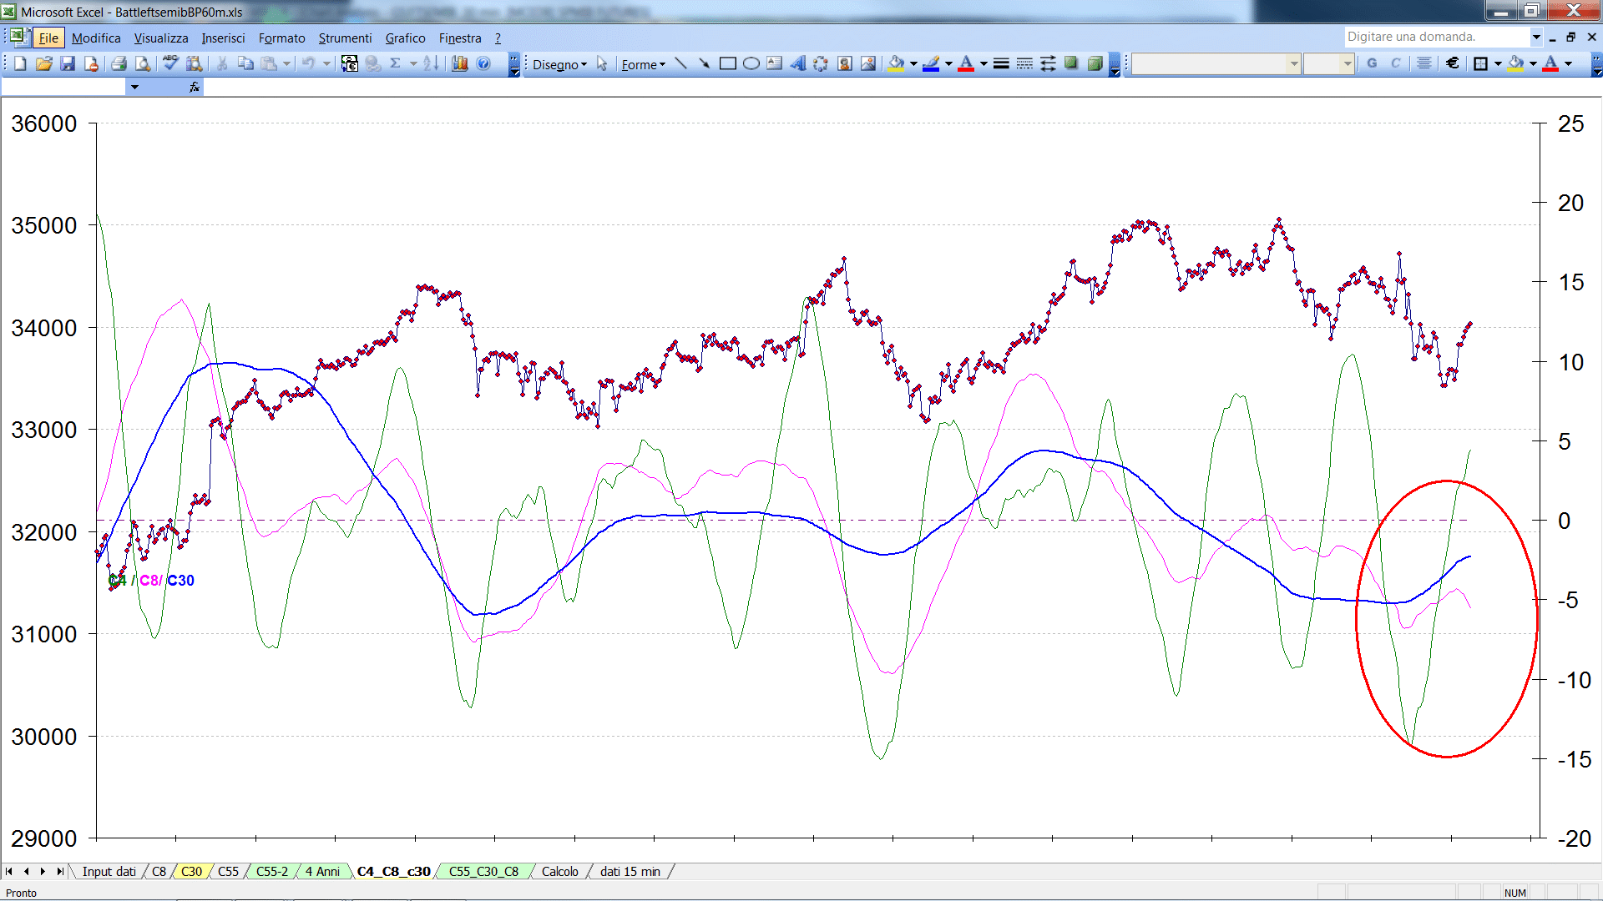Open the Grafico menu

tap(405, 38)
